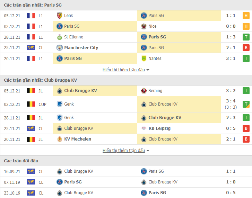
Task: Open the RB Leipzig team link
Action: pyautogui.click(x=159, y=128)
